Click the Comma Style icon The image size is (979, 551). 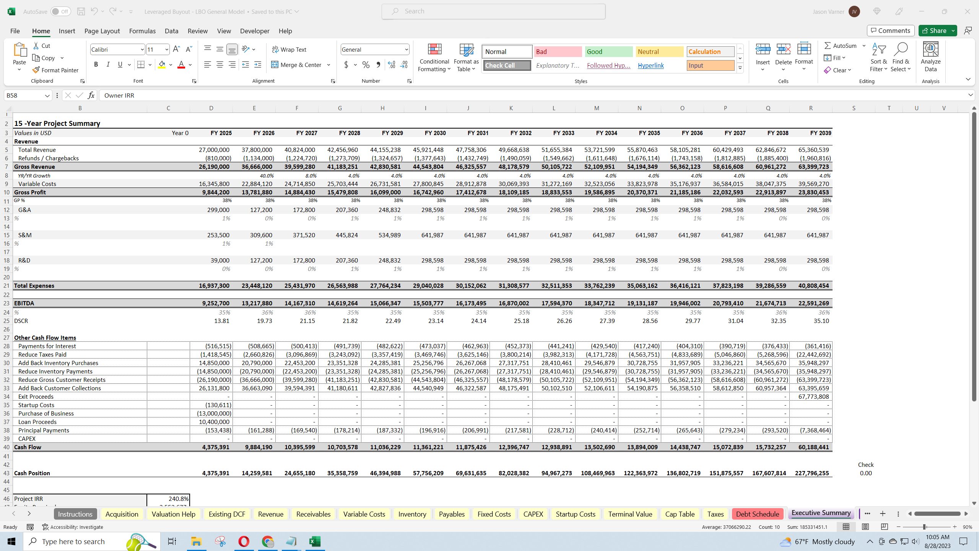point(378,65)
